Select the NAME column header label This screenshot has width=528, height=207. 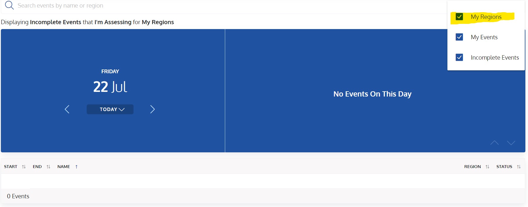tap(64, 167)
